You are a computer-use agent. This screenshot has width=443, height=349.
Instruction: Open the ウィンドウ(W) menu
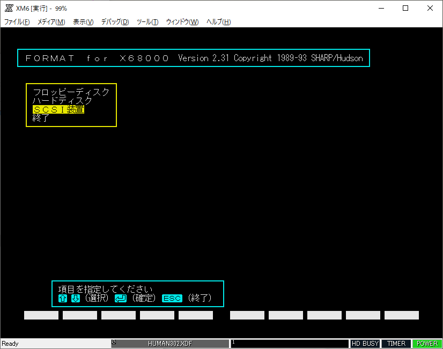[x=182, y=22]
